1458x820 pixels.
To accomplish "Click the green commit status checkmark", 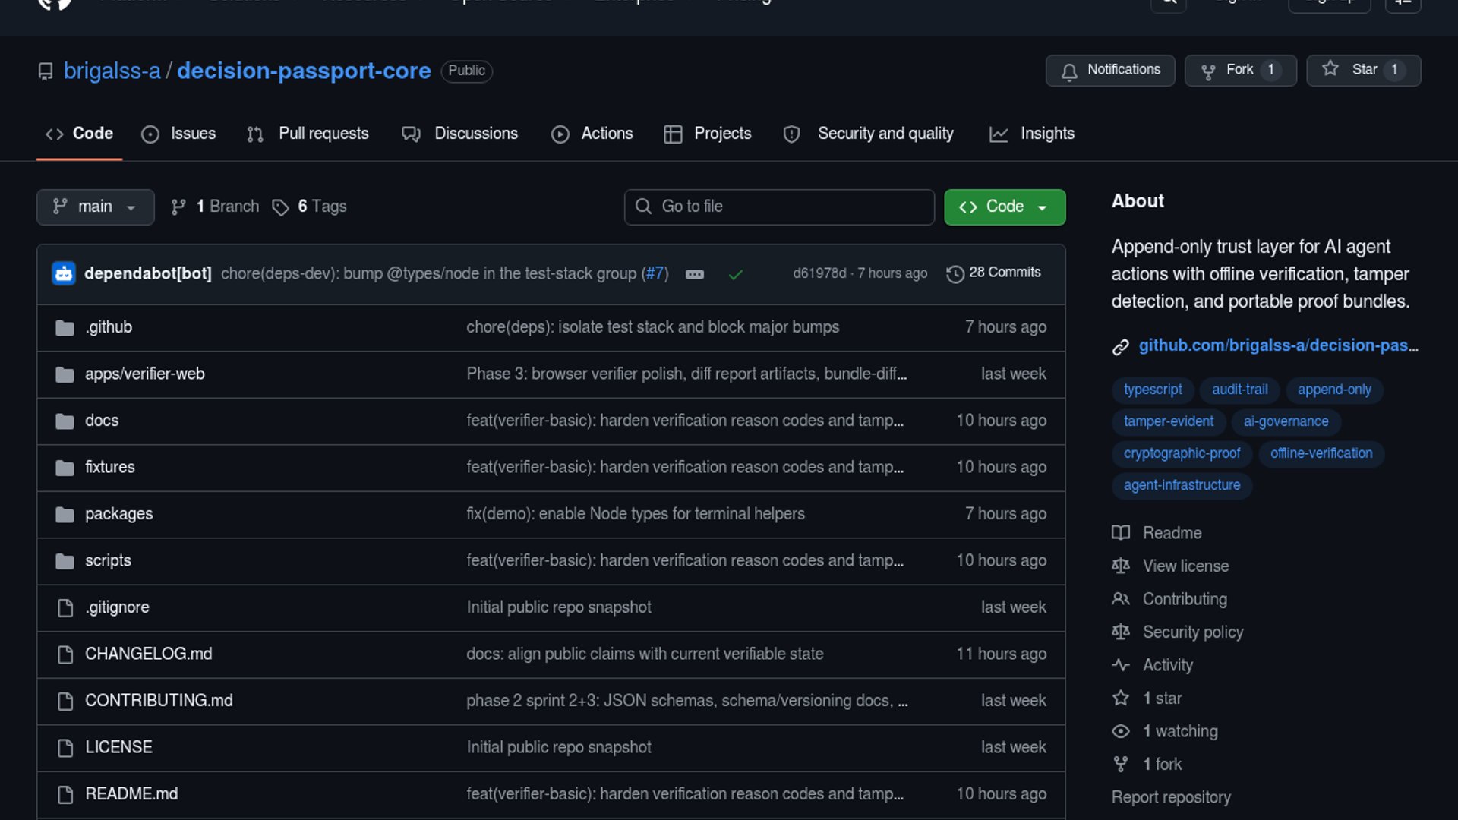I will coord(735,274).
